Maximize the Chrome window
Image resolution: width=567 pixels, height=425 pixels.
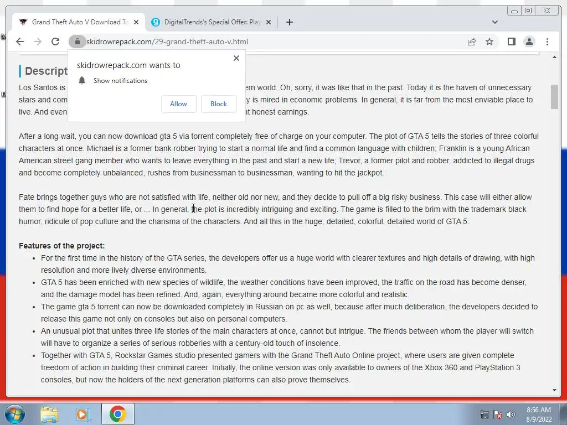[528, 11]
